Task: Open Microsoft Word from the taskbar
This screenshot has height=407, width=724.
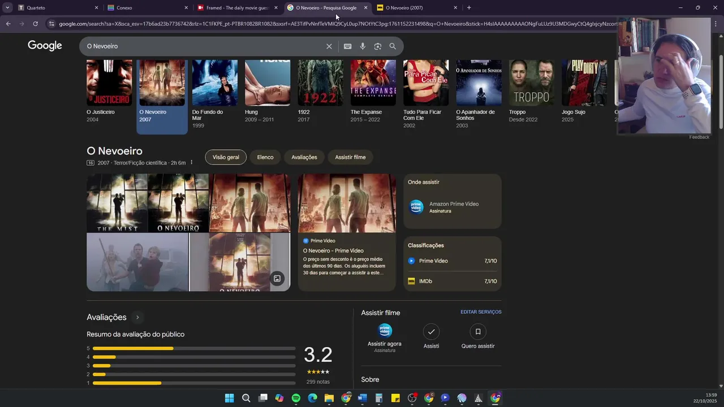Action: tap(362, 398)
